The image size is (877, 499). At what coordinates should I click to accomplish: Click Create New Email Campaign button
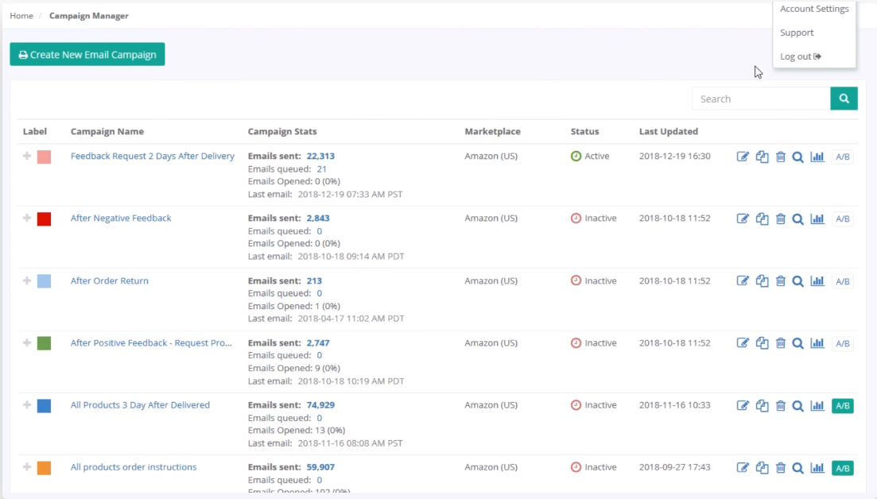pyautogui.click(x=87, y=54)
